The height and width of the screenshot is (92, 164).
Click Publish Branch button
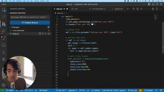click(x=30, y=23)
